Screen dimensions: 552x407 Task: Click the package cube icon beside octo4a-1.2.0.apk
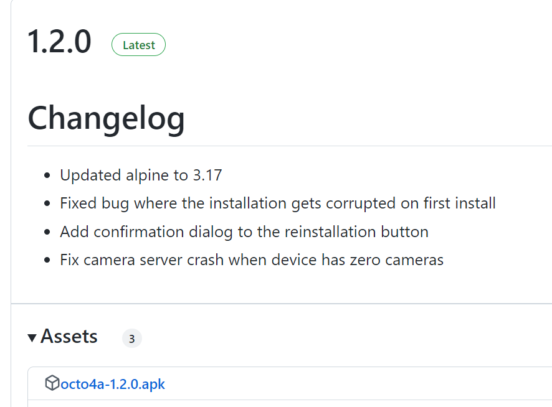tap(52, 383)
